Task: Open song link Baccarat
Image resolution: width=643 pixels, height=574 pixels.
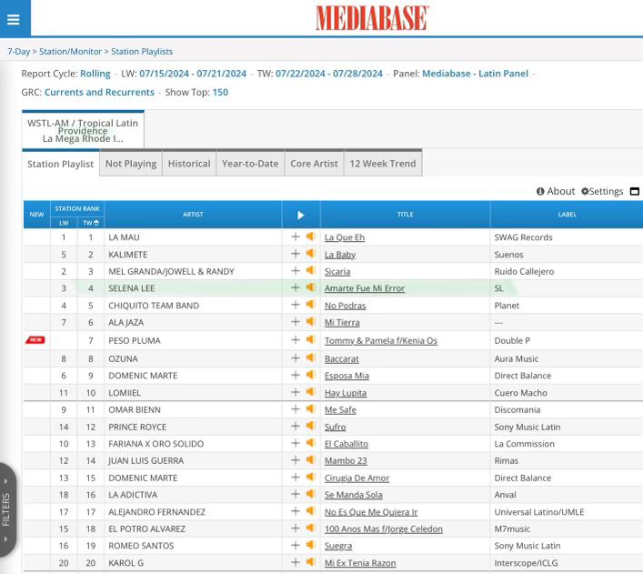Action: (342, 359)
